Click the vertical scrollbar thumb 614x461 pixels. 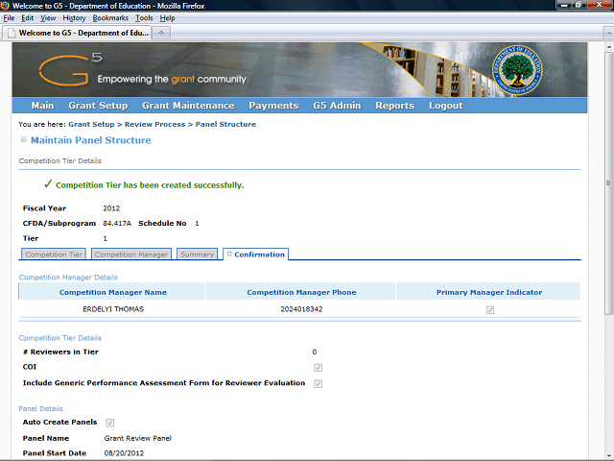tap(608, 182)
